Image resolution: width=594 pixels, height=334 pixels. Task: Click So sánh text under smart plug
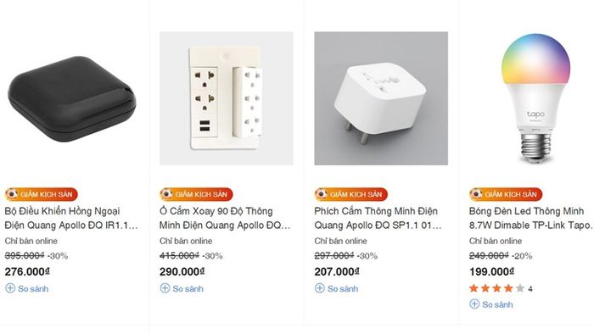tap(343, 288)
